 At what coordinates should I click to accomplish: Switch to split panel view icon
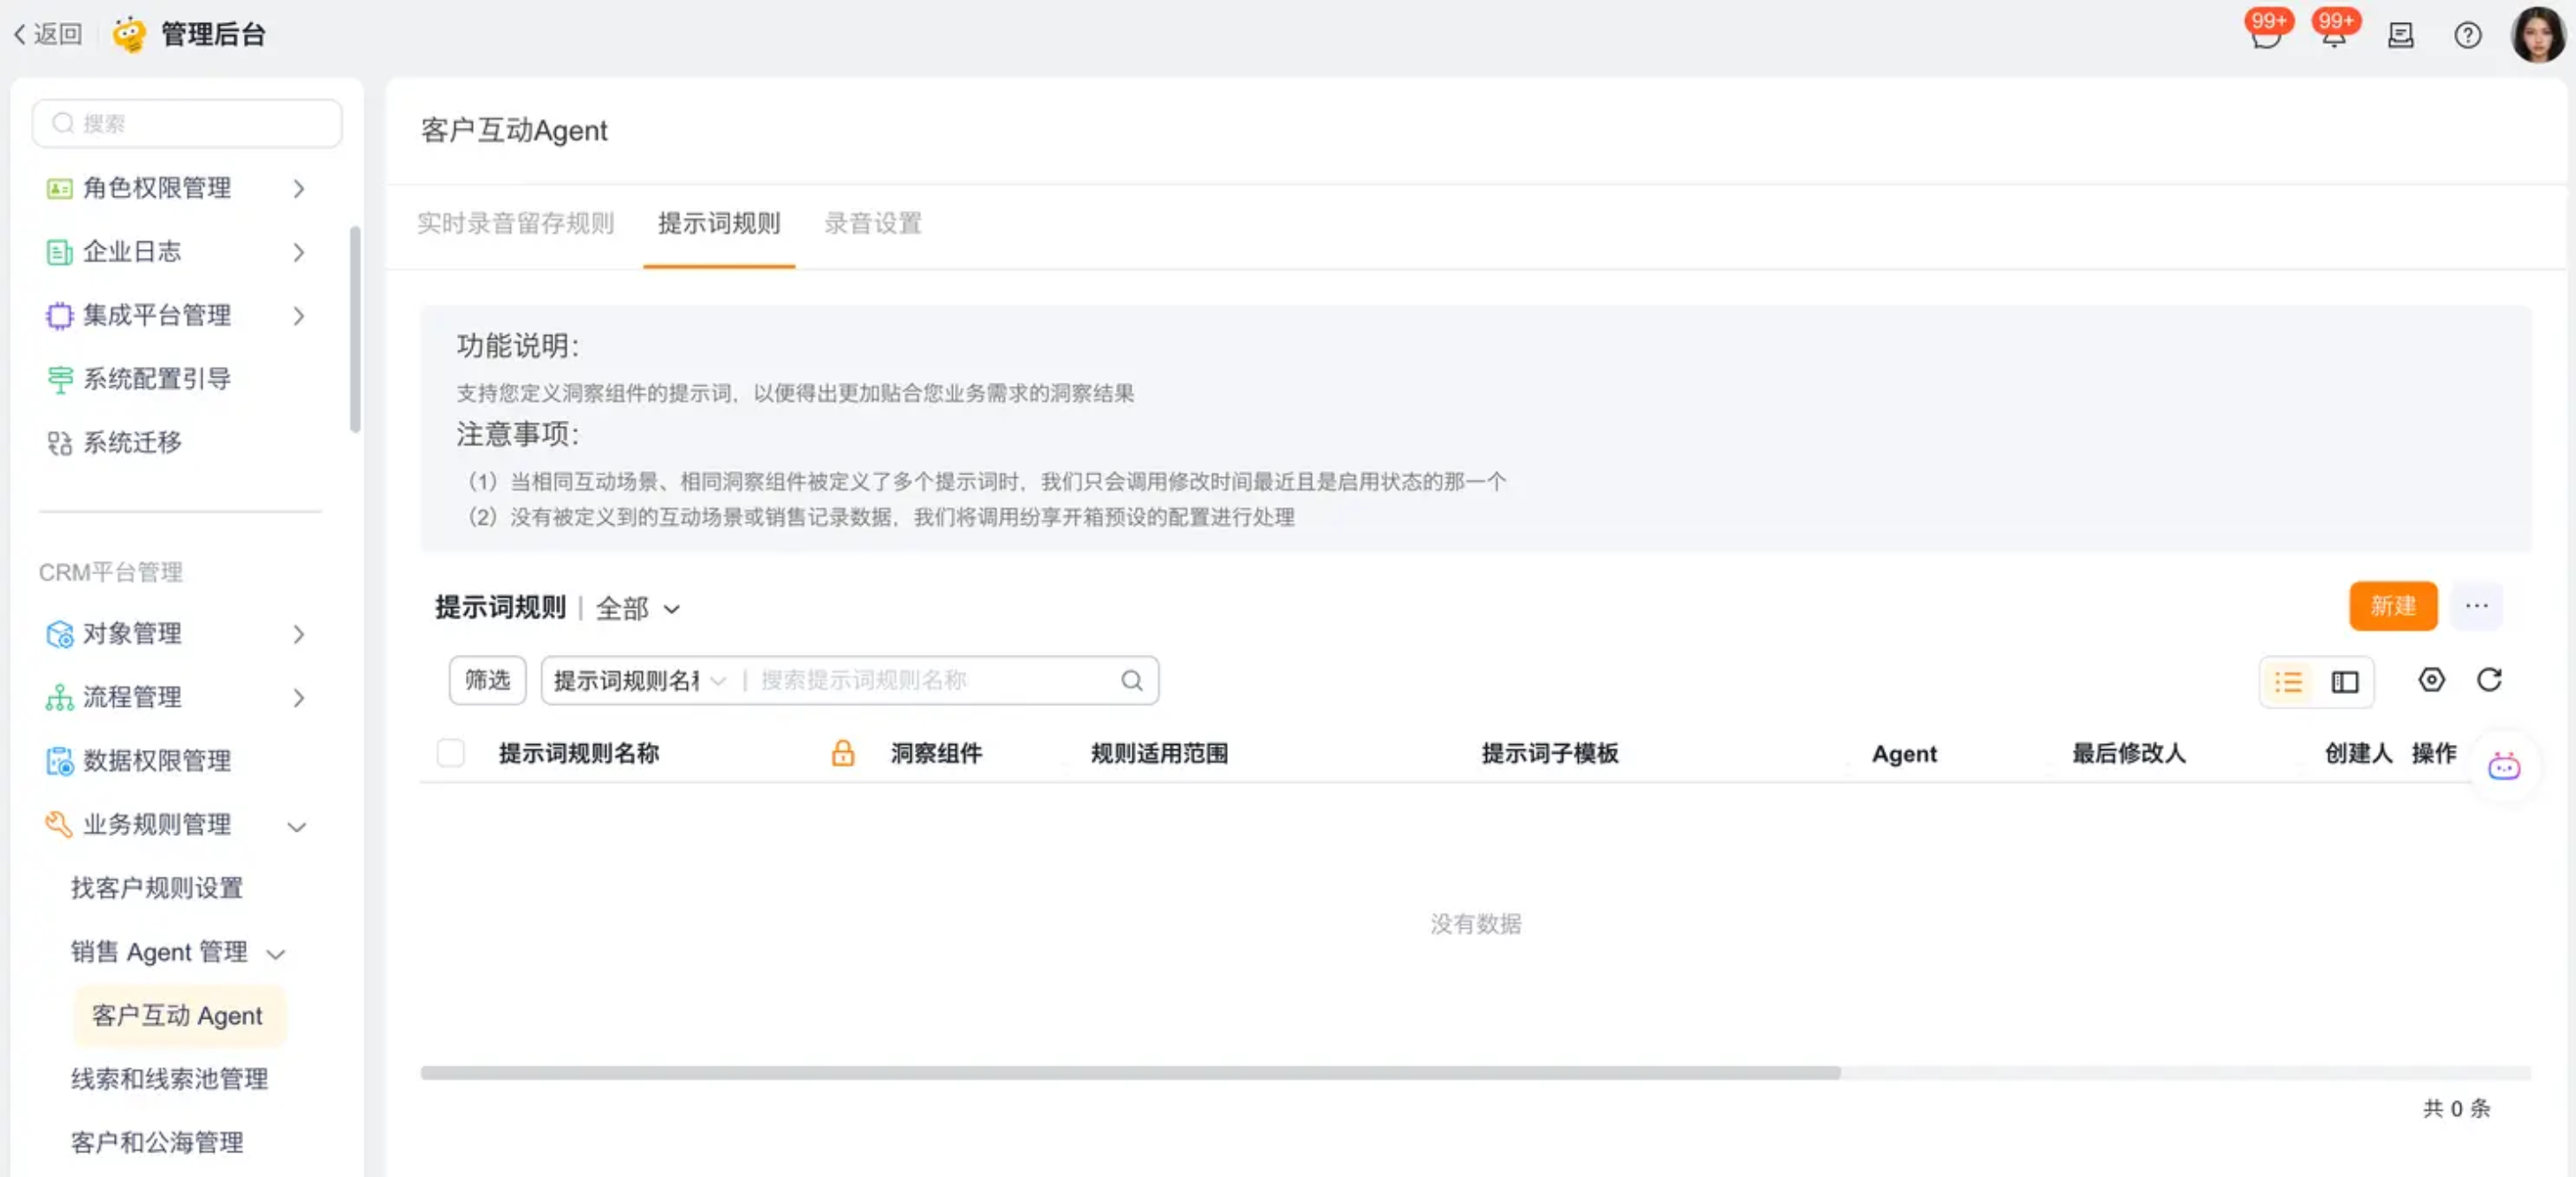2344,682
